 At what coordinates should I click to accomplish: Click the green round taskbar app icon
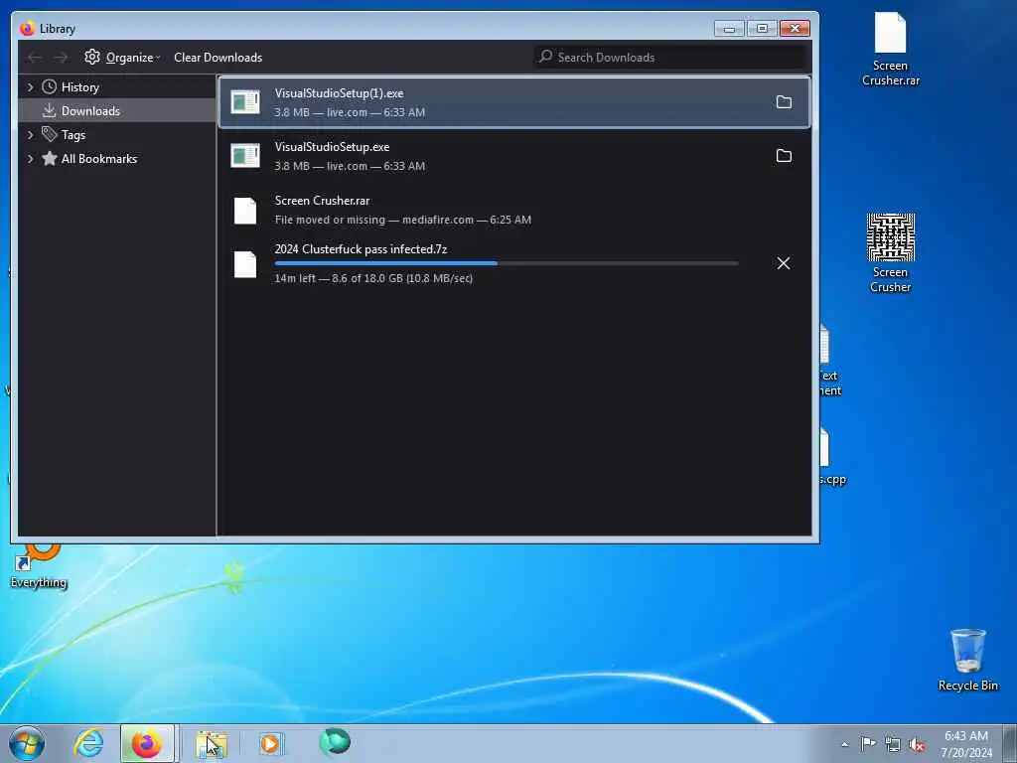[335, 741]
